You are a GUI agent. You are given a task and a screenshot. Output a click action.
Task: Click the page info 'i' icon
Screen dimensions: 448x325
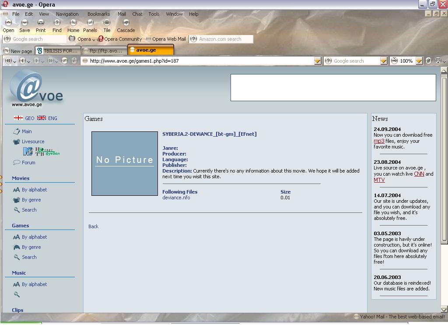(73, 60)
